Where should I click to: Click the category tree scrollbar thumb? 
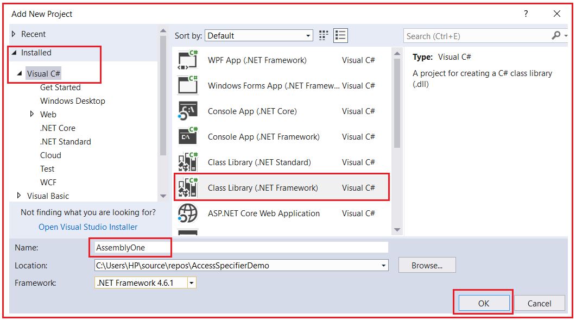pos(163,96)
